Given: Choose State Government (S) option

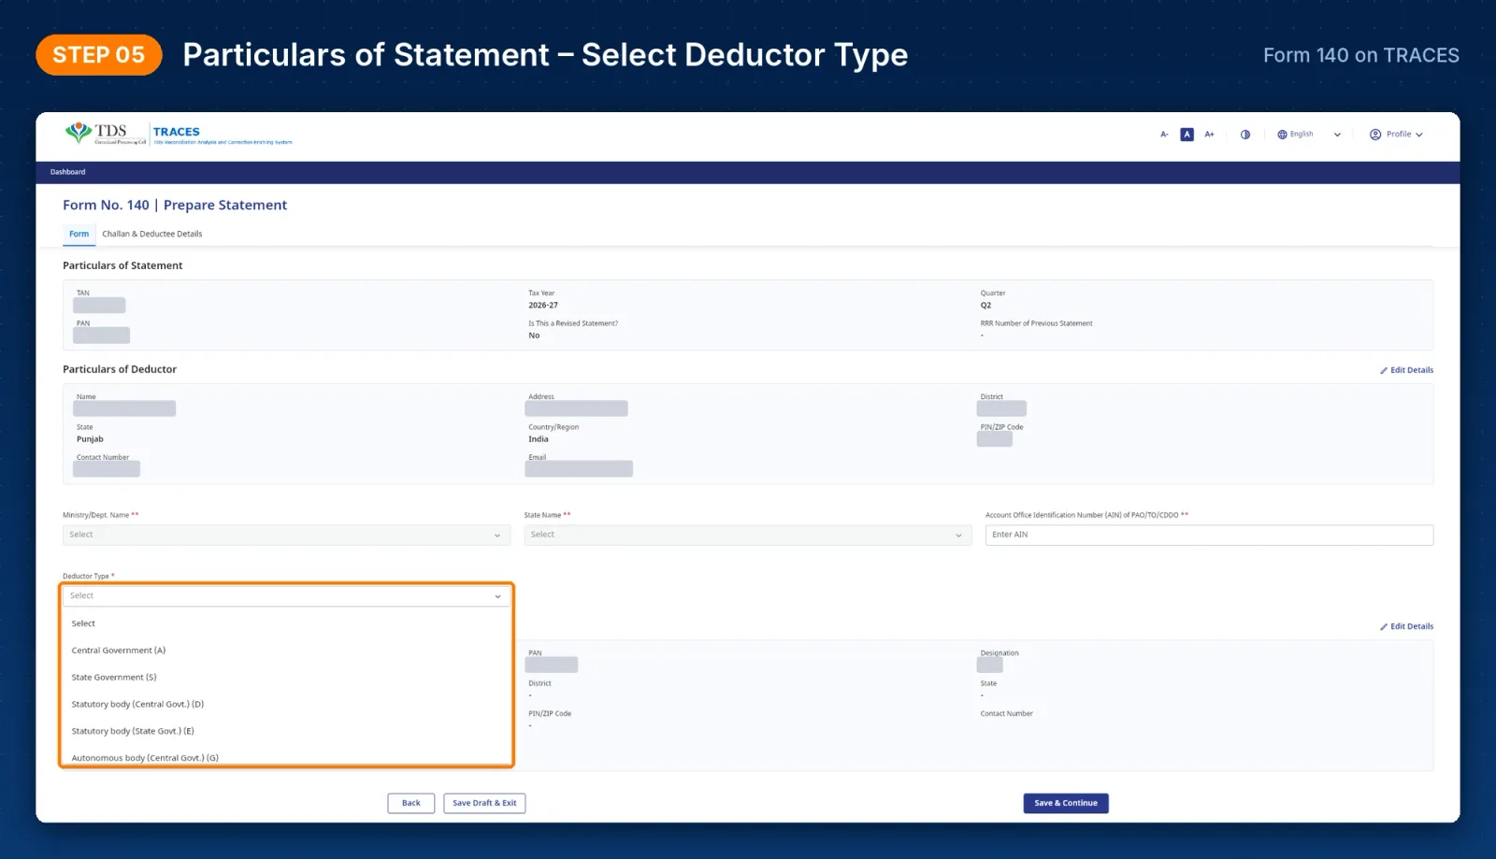Looking at the screenshot, I should pos(286,678).
